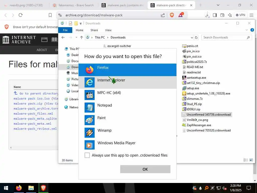The height and width of the screenshot is (193, 257).
Task: Click the Properties quick access icon
Action: 71,23
